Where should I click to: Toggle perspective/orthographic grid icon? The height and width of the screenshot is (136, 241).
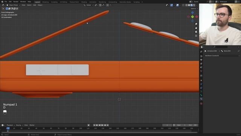click(196, 36)
